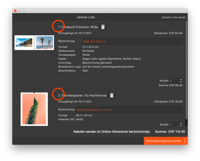The image size is (200, 161).
Task: Delete the Fotobuch Premium item via trash icon
Action: pyautogui.click(x=103, y=27)
